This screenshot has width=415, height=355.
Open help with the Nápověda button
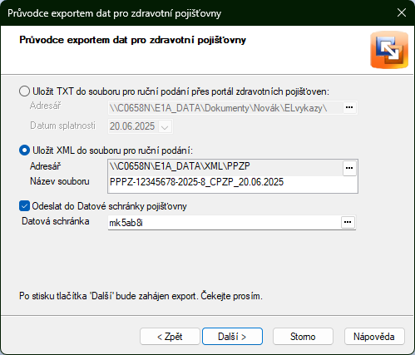374,337
